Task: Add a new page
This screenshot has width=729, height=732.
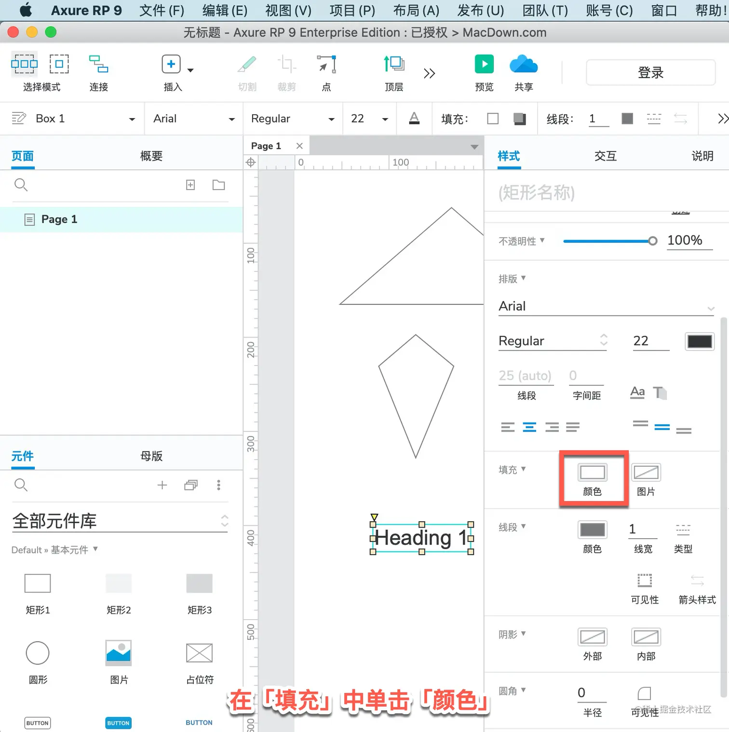Action: point(190,185)
